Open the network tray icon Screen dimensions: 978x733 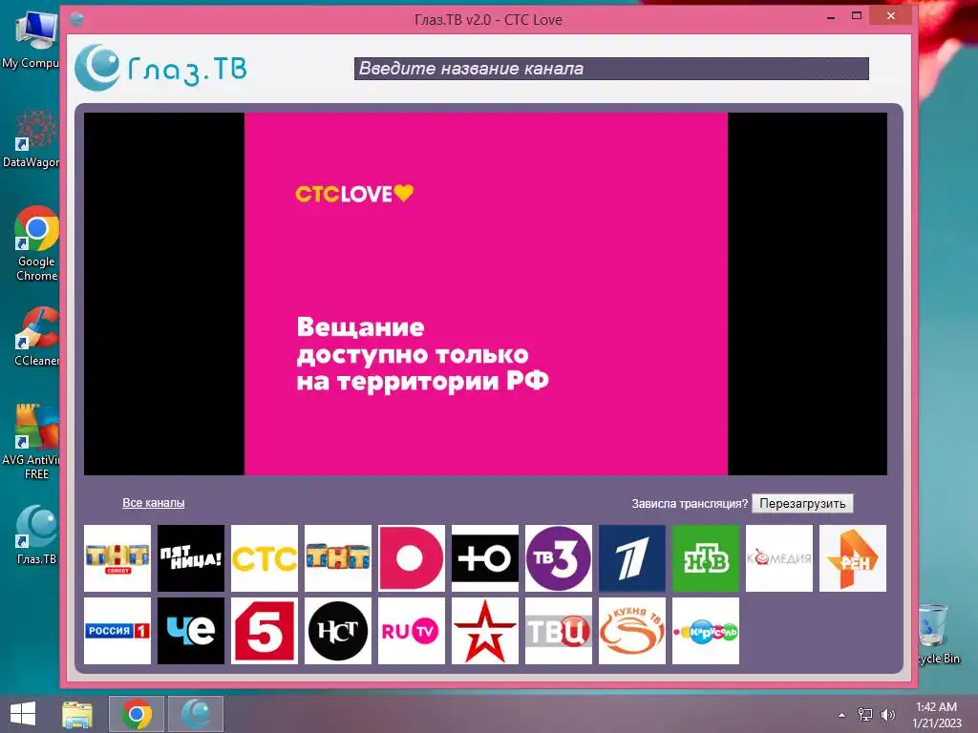click(x=865, y=715)
